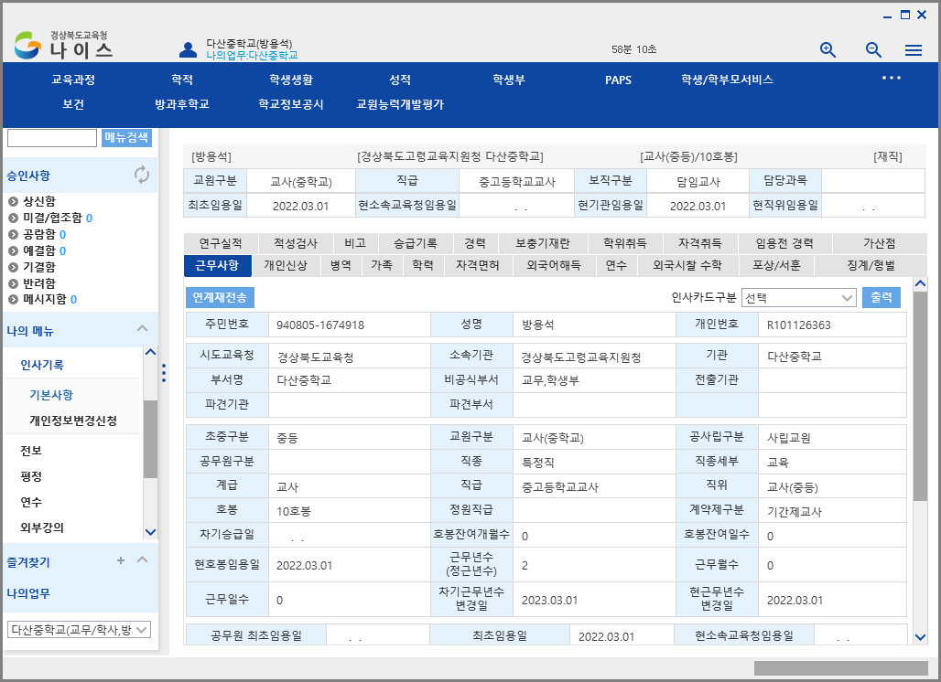
Task: Add a favorite with the plus icon
Action: (121, 560)
